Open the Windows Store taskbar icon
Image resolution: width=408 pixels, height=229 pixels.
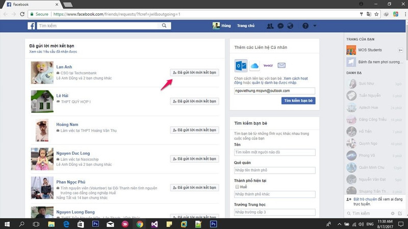81,224
